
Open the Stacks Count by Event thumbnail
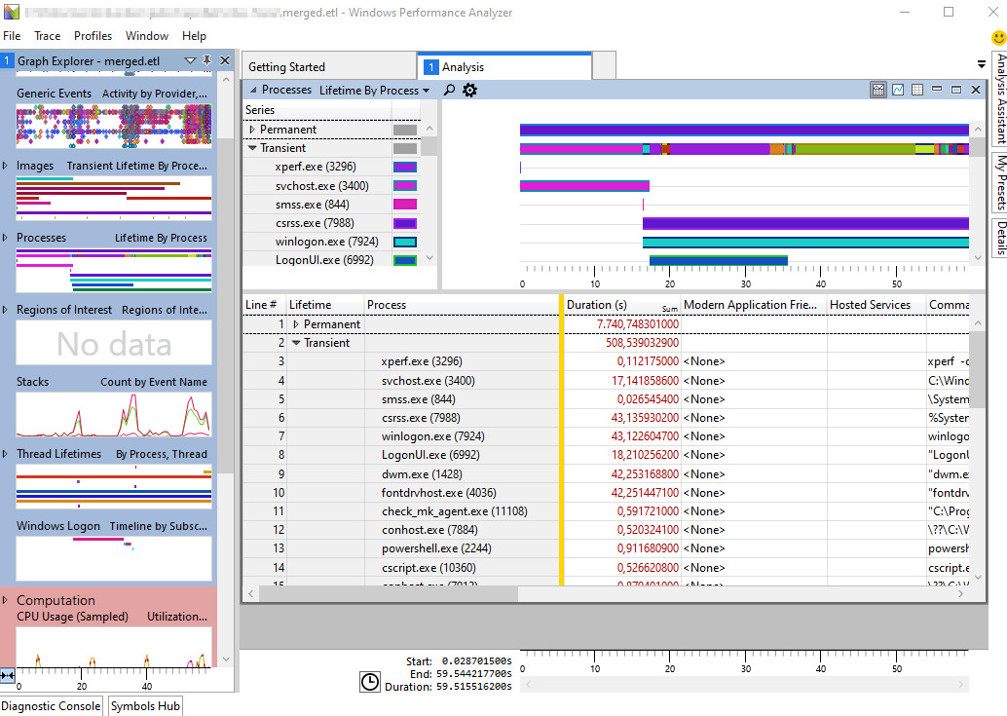(114, 415)
